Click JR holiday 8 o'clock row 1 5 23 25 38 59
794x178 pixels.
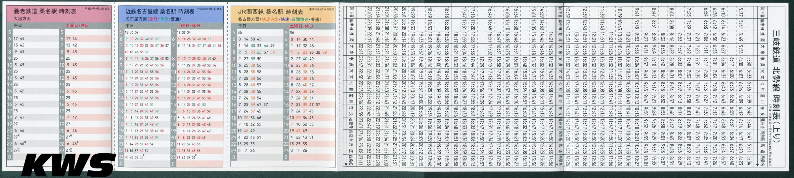coord(308,52)
